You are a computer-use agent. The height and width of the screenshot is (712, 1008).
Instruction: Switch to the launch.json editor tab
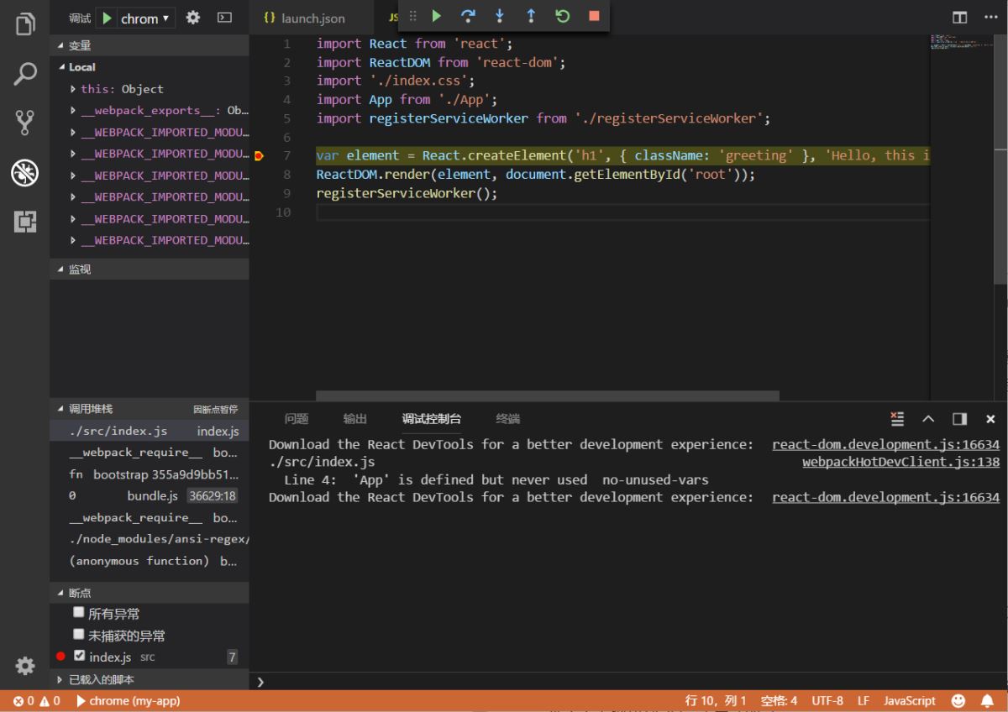(x=312, y=18)
